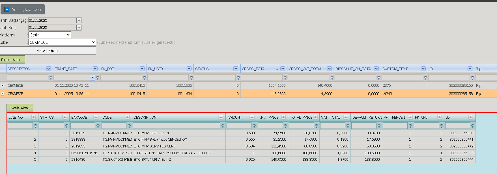Viewport: 497px width, 174px height.
Task: Click filter funnel under BARCODE detail column
Action: (98, 126)
